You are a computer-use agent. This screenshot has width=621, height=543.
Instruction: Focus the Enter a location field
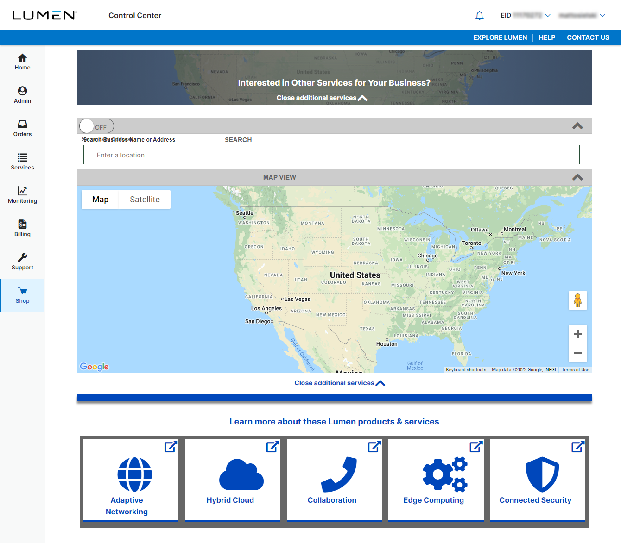point(331,155)
